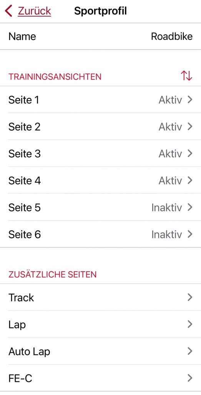This screenshot has height=395, width=201.
Task: Open Seite 1 training view
Action: pyautogui.click(x=100, y=100)
